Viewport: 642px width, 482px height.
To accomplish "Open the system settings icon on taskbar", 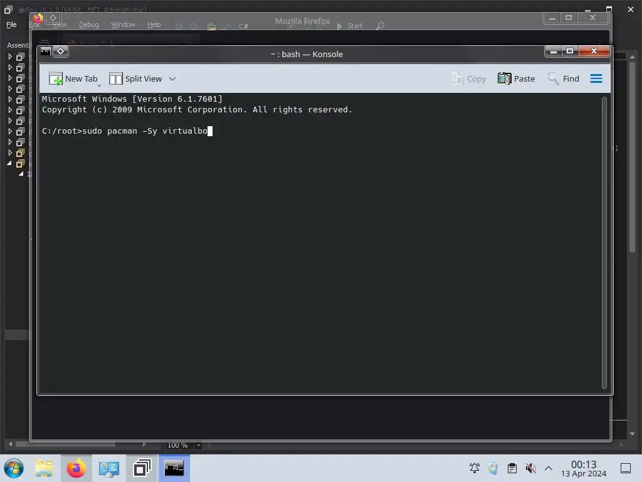I will pos(108,468).
